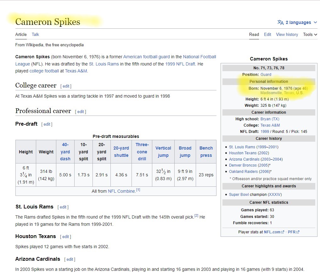Image resolution: width=320 pixels, height=279 pixels.
Task: Edit the College career section
Action: coord(66,86)
